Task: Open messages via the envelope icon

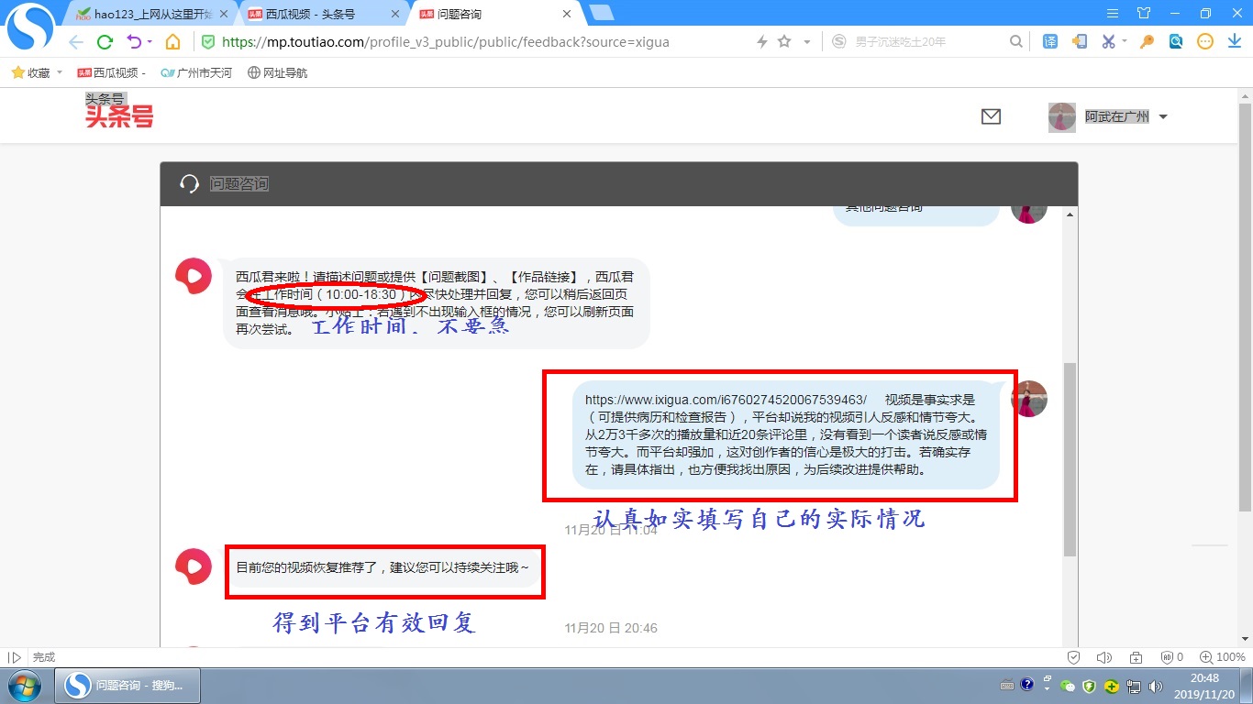Action: pyautogui.click(x=991, y=116)
